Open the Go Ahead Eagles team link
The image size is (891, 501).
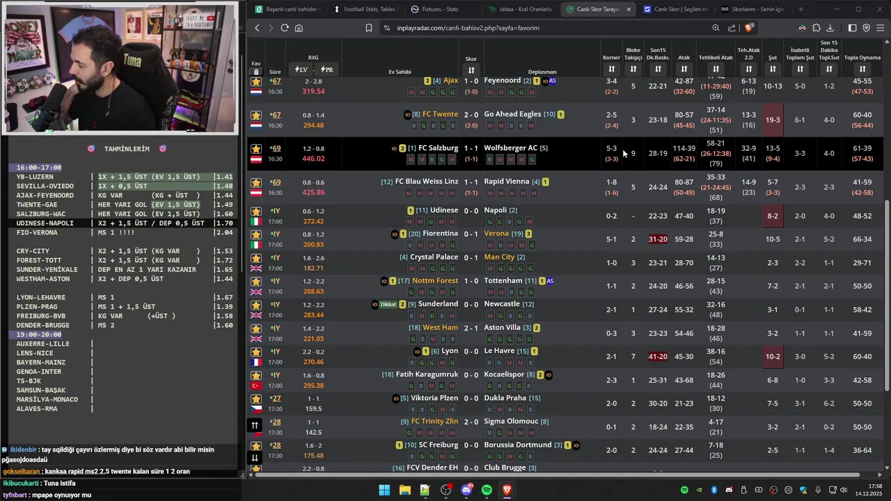512,114
